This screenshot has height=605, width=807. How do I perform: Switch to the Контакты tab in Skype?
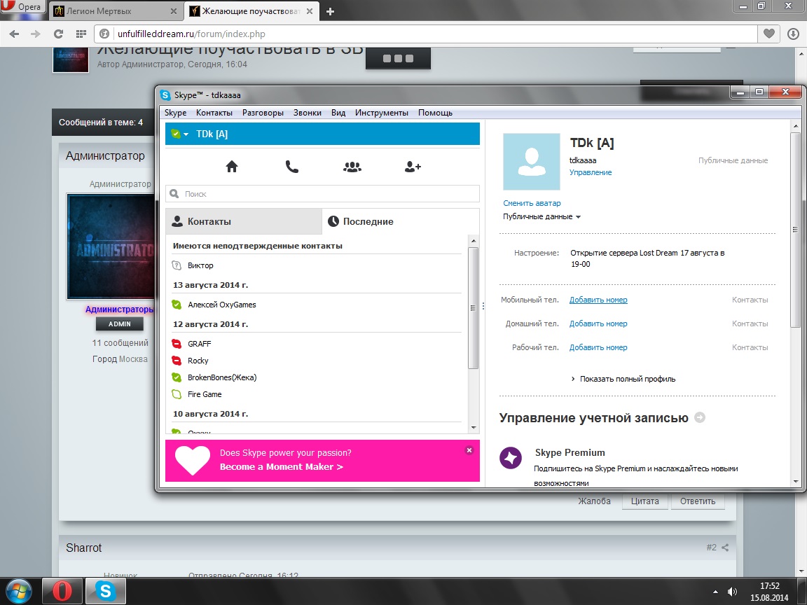tap(244, 221)
